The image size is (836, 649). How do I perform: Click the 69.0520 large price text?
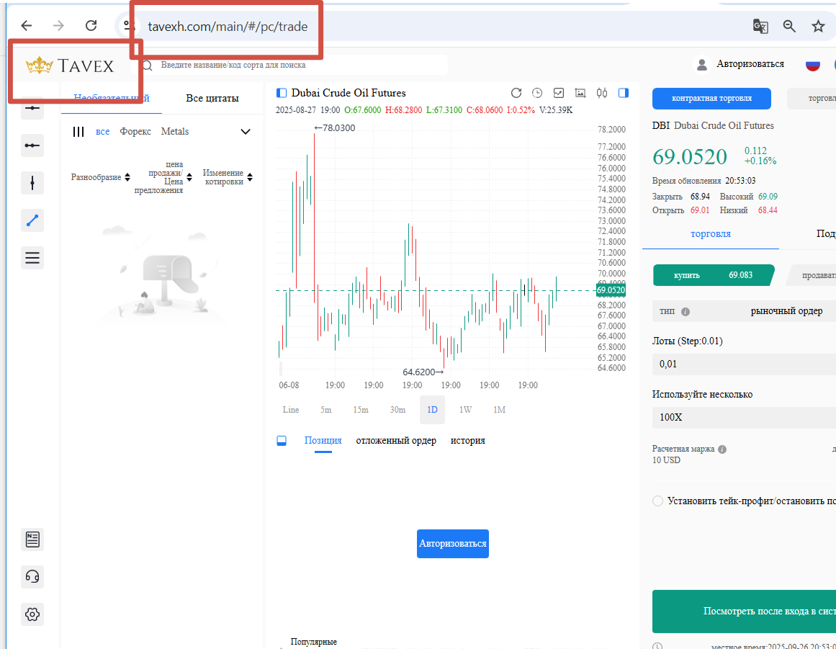pyautogui.click(x=689, y=157)
